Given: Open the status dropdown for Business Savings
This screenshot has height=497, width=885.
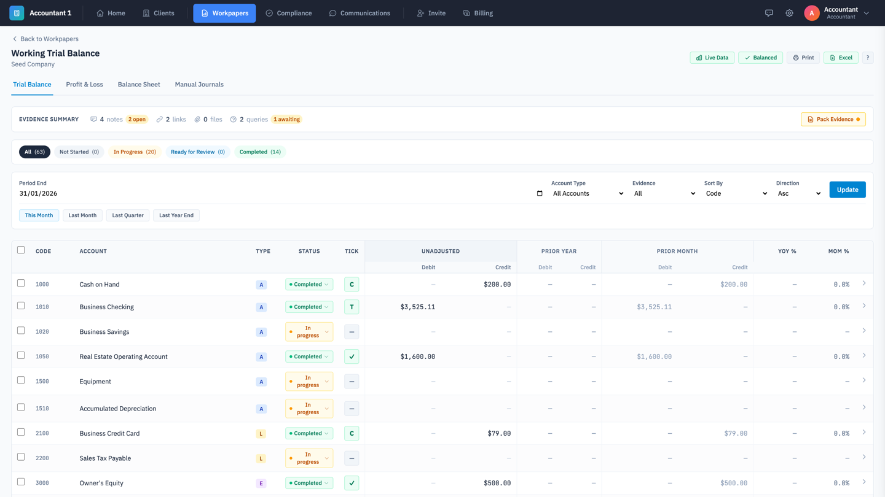Looking at the screenshot, I should coord(309,331).
